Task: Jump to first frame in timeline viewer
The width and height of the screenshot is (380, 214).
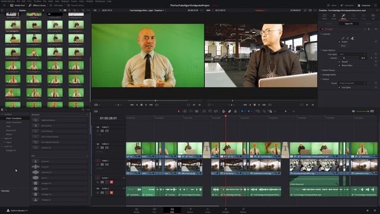Action: pyautogui.click(x=245, y=105)
